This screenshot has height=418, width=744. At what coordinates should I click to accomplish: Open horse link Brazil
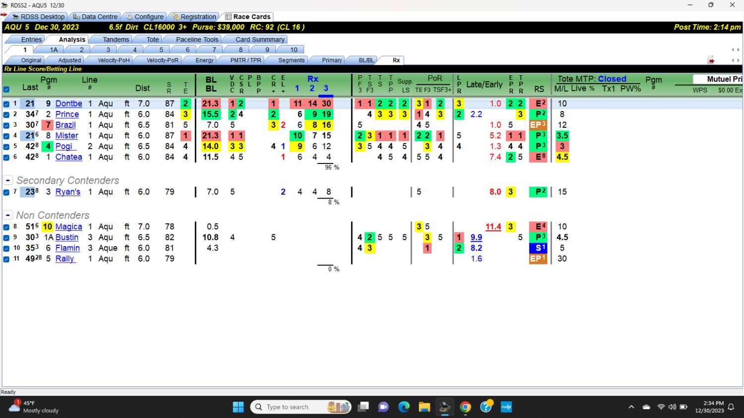click(x=65, y=125)
